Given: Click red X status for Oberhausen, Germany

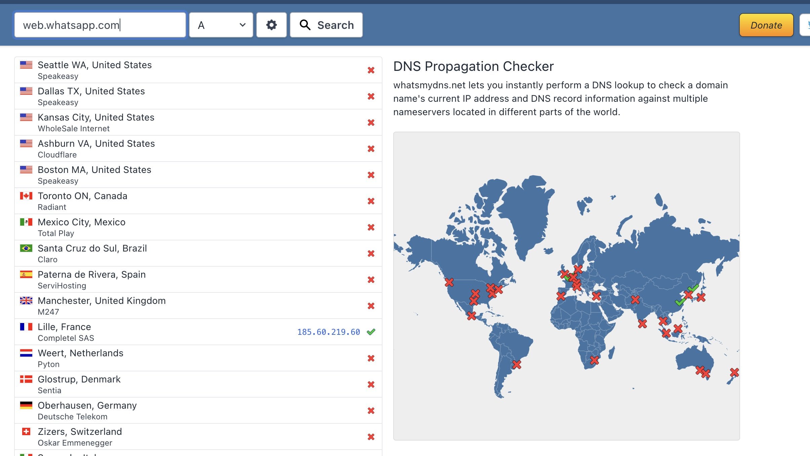Looking at the screenshot, I should [x=371, y=410].
